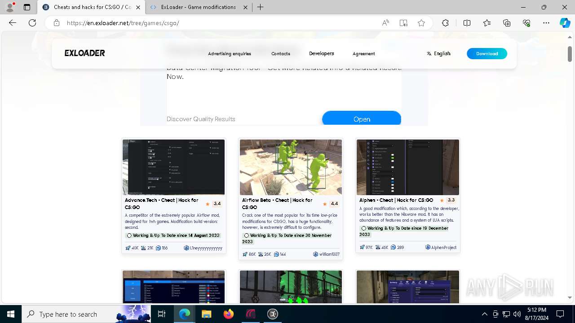Open Developers menu item
The width and height of the screenshot is (575, 323).
[322, 53]
